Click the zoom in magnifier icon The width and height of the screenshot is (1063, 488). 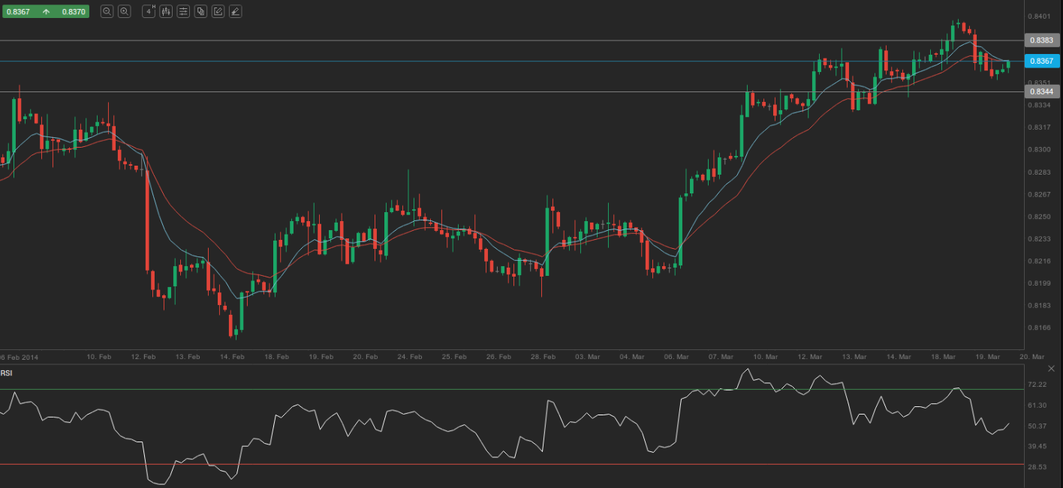[125, 11]
